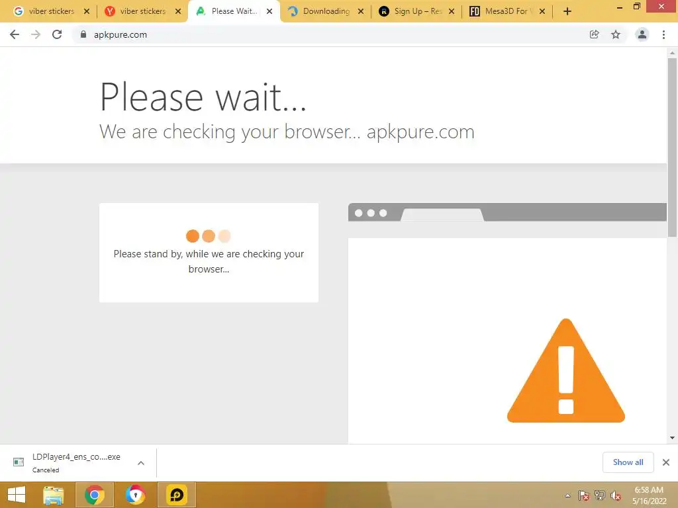Image resolution: width=678 pixels, height=508 pixels.
Task: Click the network status tray icon
Action: (600, 495)
